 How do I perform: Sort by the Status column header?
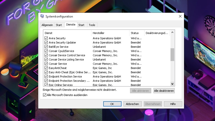(x=137, y=33)
